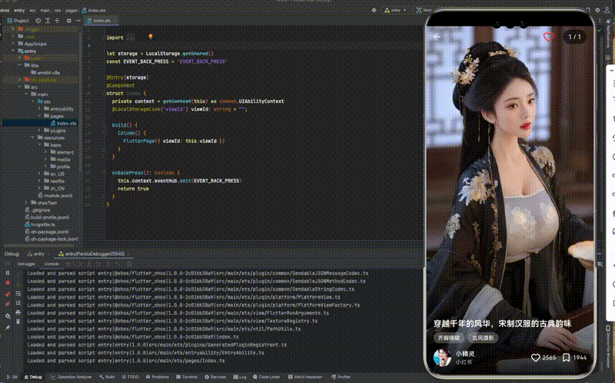Open Project panel gear settings
Screen dimensions: 615x383
68,21
